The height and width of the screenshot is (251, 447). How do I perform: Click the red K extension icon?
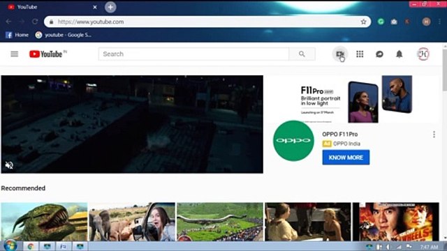click(x=407, y=22)
